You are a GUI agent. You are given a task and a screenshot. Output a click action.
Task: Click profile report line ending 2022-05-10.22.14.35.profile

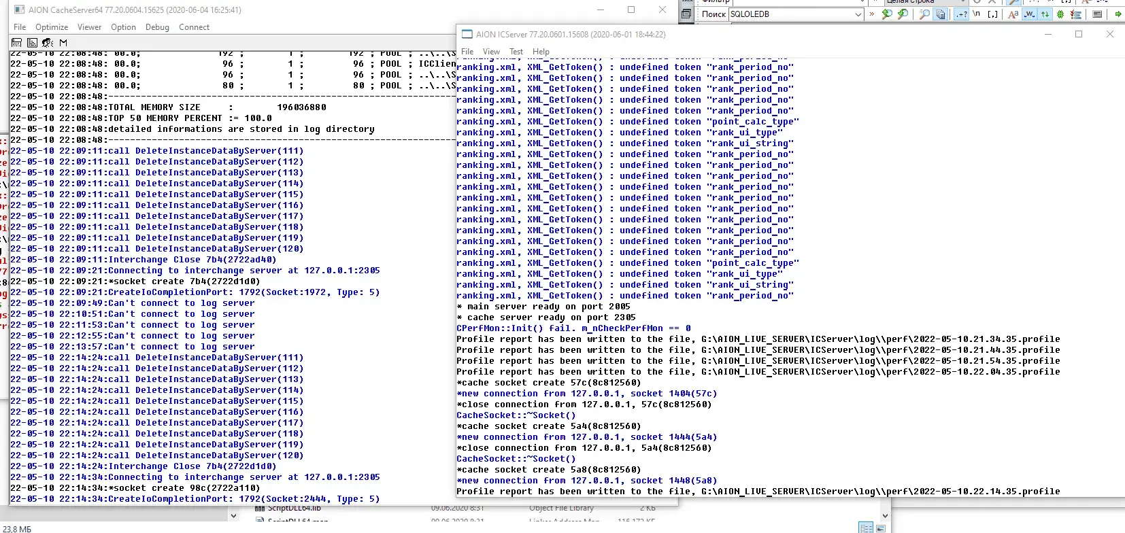(758, 492)
